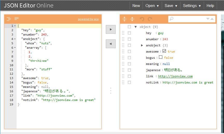This screenshot has height=134, width=224.
Task: Click the compact JSON icon in code editor
Action: click(x=17, y=19)
